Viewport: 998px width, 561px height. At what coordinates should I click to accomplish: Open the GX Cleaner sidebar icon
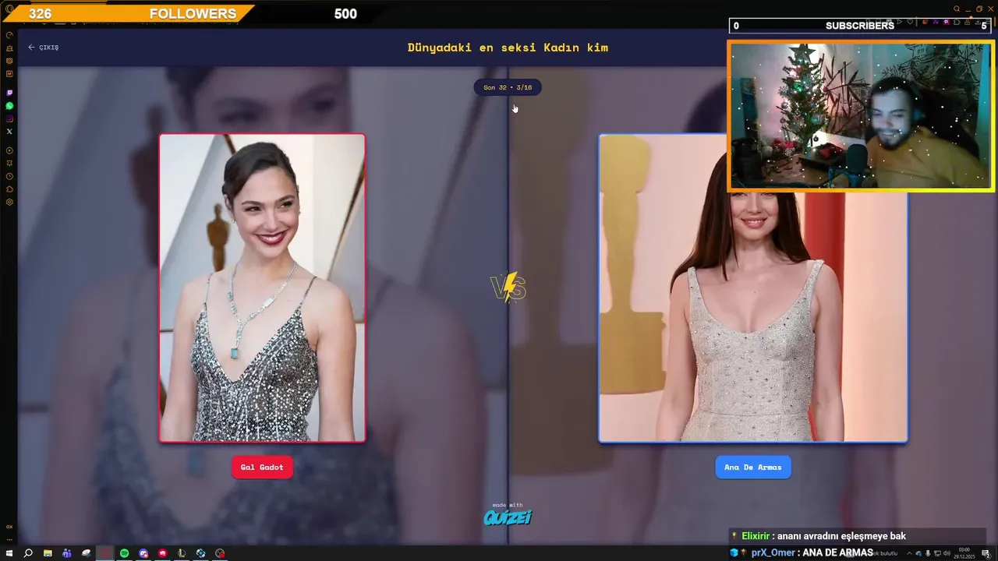point(9,48)
